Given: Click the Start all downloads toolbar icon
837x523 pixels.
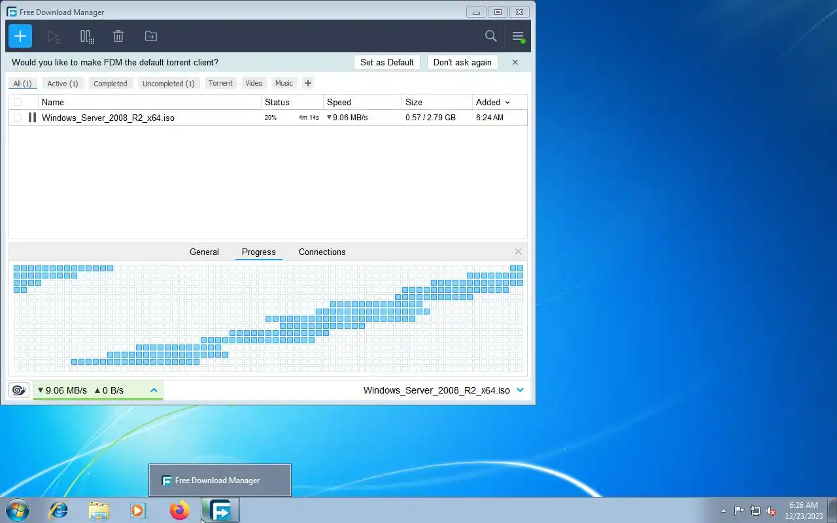Looking at the screenshot, I should tap(54, 37).
